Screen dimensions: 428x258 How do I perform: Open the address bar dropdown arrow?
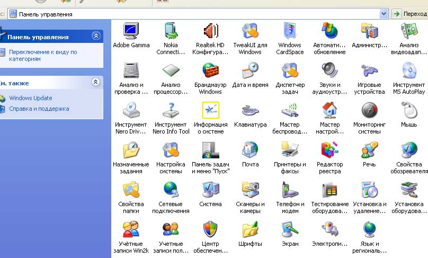pyautogui.click(x=384, y=14)
